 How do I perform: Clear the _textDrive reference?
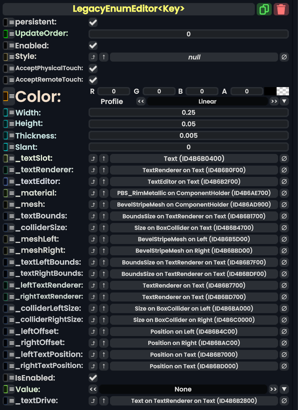tap(284, 401)
